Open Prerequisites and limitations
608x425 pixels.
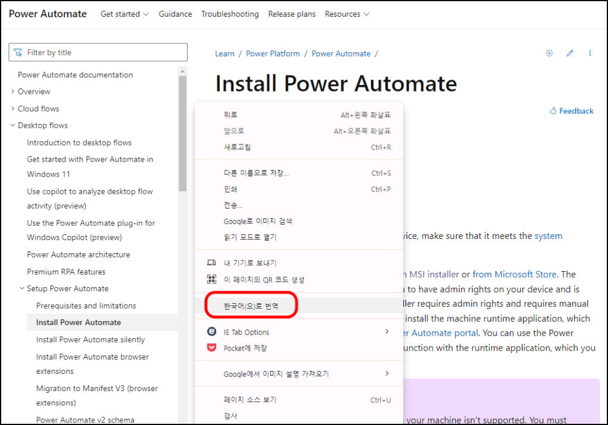point(86,306)
